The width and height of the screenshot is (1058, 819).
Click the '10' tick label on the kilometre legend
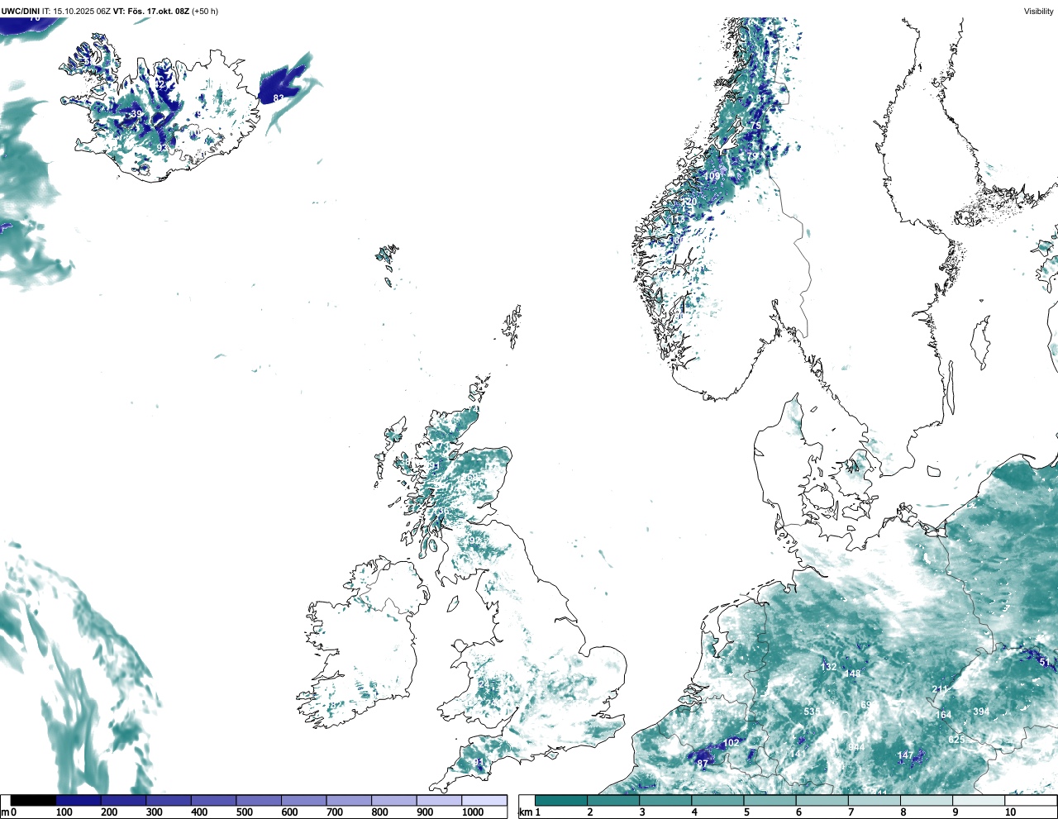1010,812
